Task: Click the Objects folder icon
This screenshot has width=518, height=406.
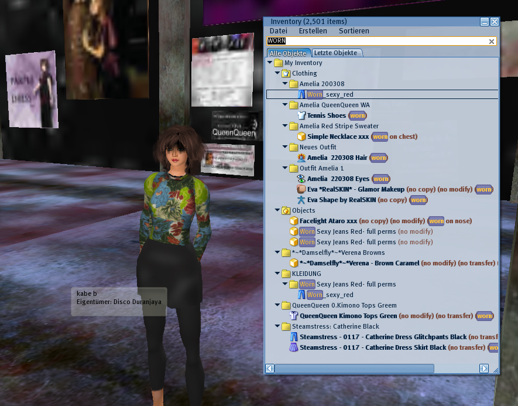Action: tap(286, 210)
